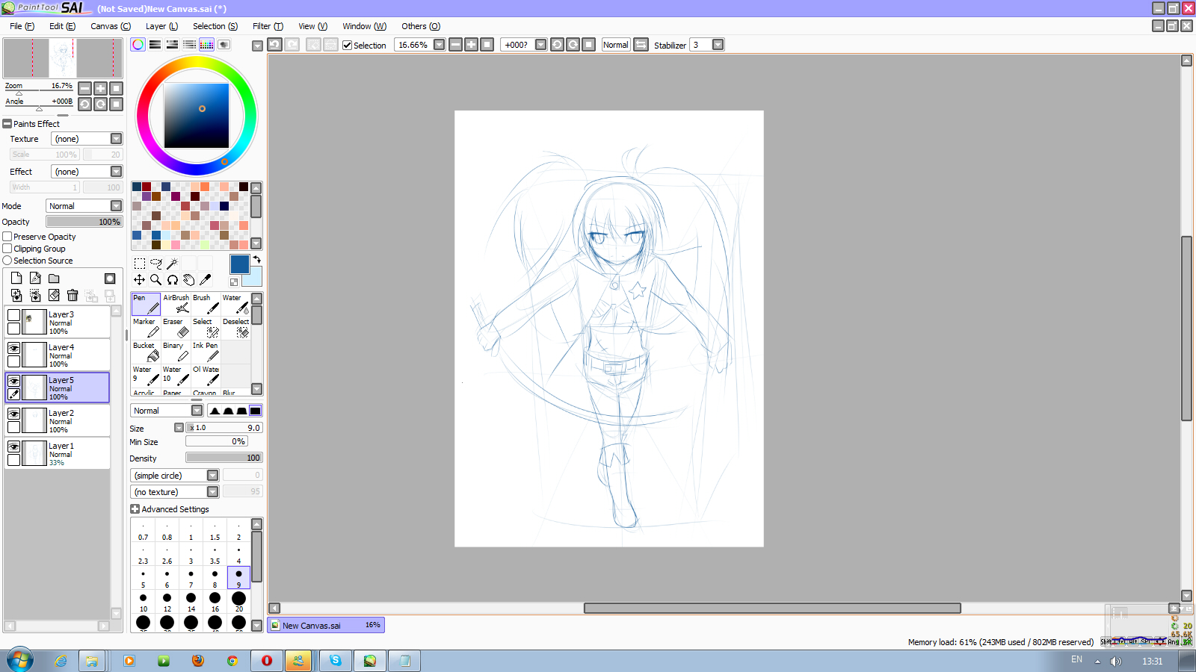Click the undo button in top toolbar

coord(275,45)
